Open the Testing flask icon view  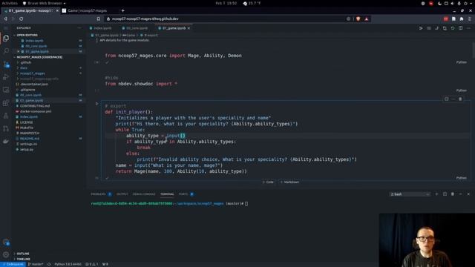pos(6,116)
